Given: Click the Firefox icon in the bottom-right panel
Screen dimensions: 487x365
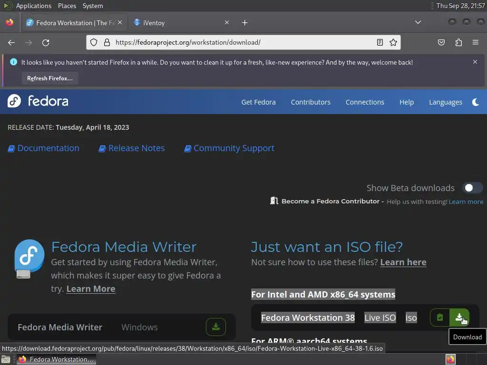Looking at the screenshot, I should tap(450, 359).
